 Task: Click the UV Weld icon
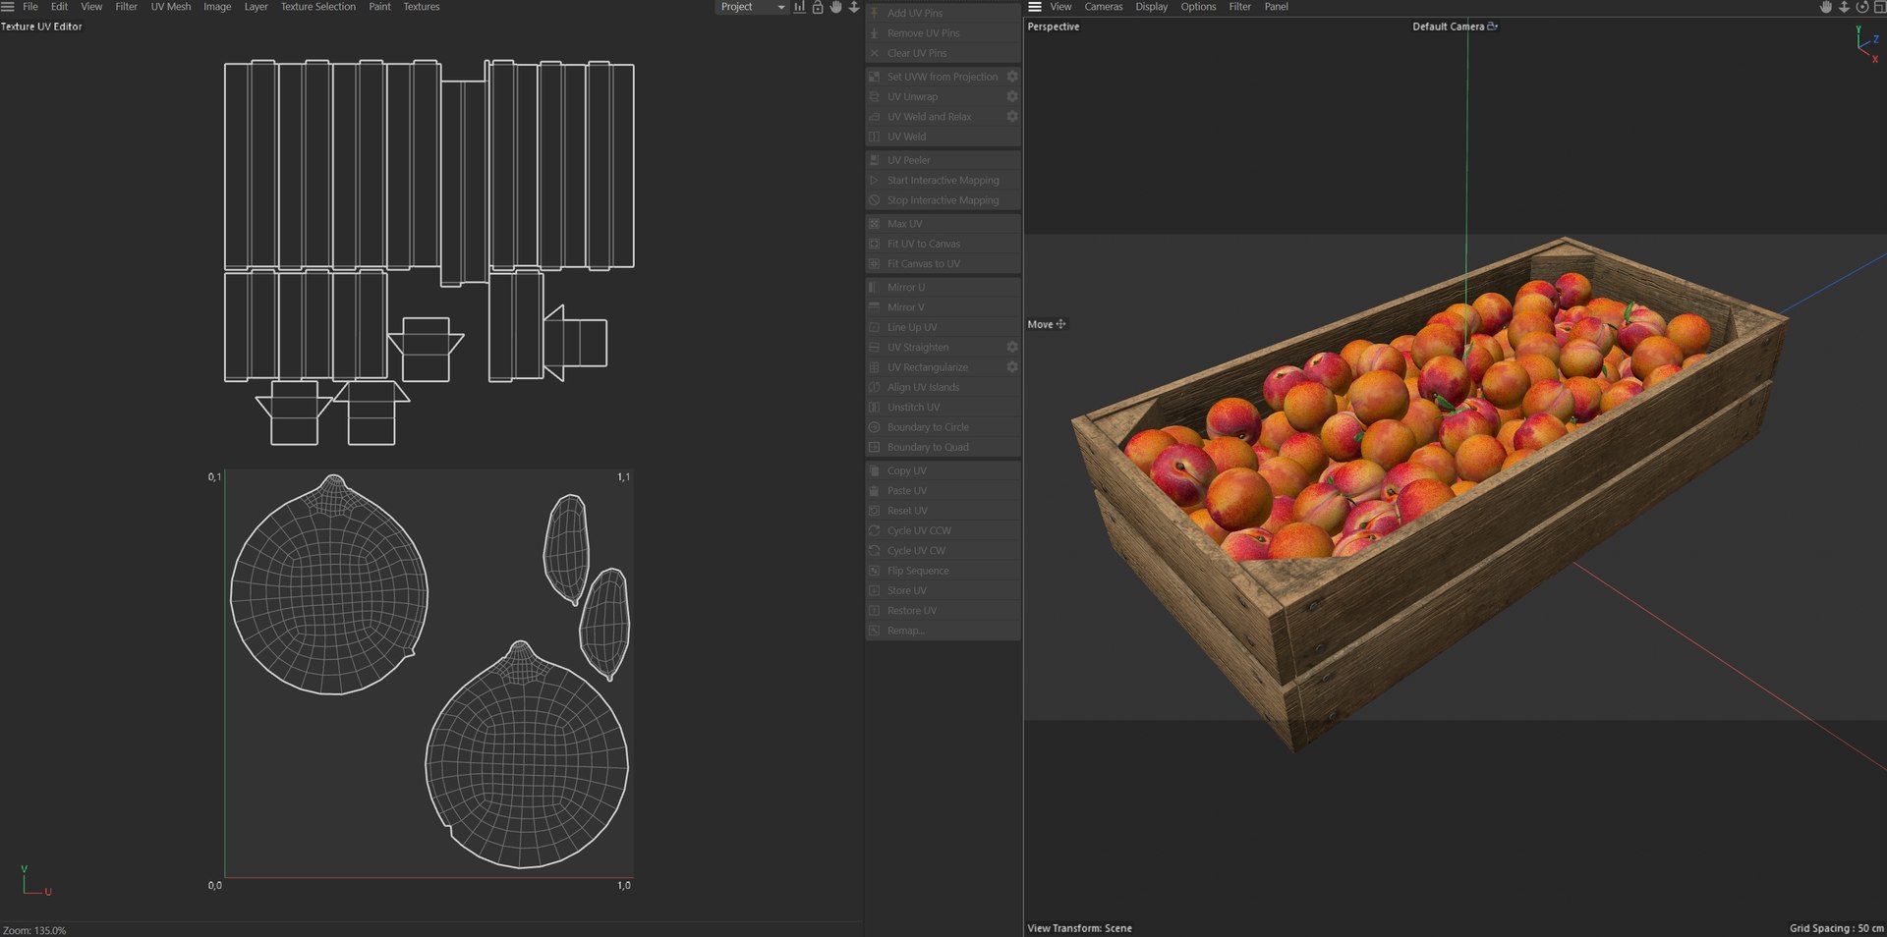874,137
